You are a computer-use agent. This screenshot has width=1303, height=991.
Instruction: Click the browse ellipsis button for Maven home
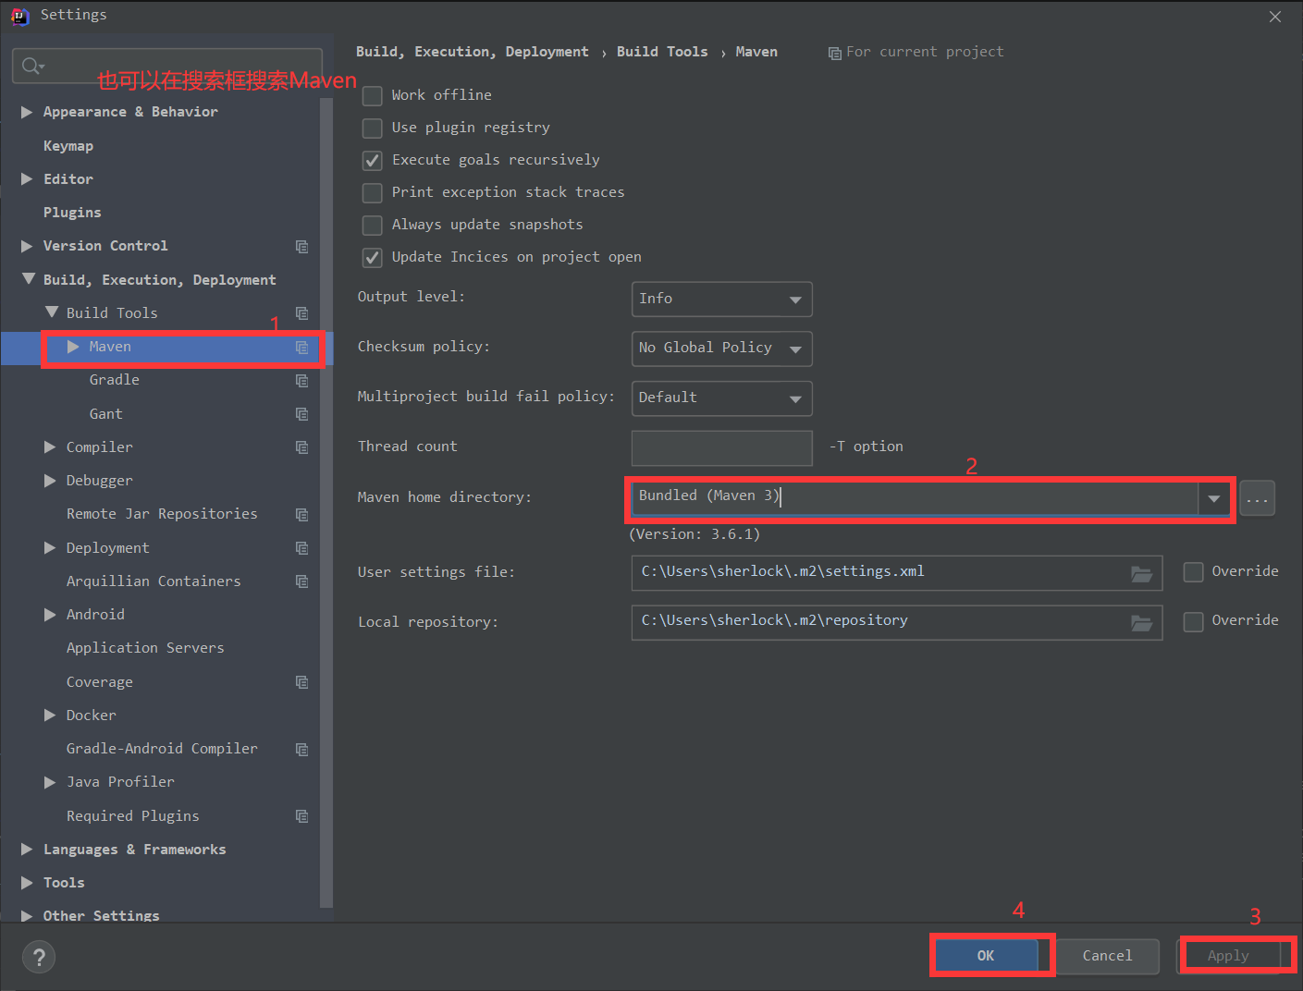1257,499
